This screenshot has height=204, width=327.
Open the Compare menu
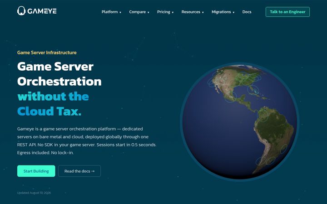tap(139, 12)
